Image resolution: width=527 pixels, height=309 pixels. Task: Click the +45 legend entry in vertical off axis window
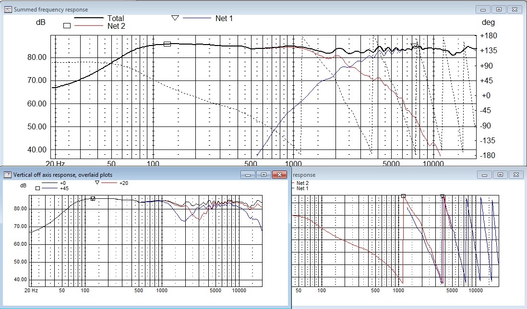[x=64, y=189]
